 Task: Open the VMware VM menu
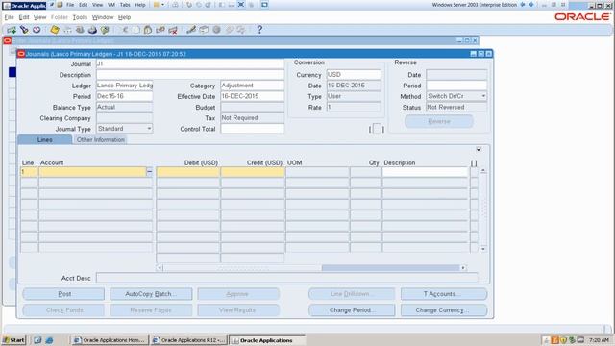111,5
